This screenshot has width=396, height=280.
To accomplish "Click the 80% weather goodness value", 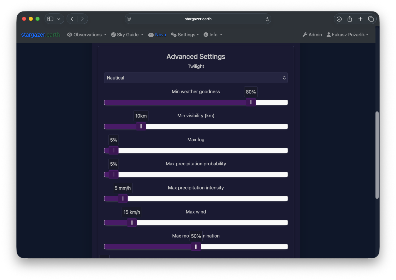I will [x=251, y=92].
